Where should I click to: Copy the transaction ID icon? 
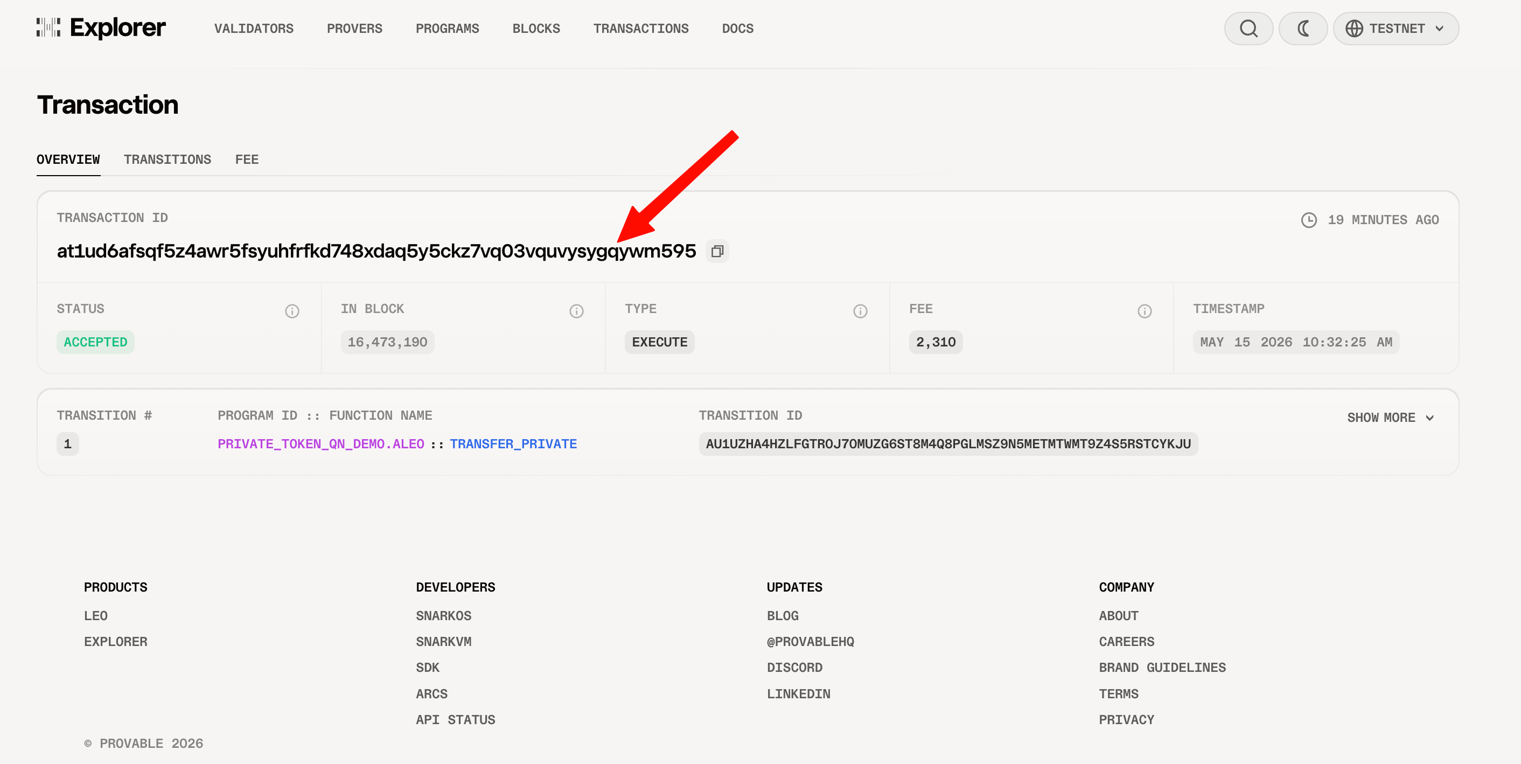717,251
